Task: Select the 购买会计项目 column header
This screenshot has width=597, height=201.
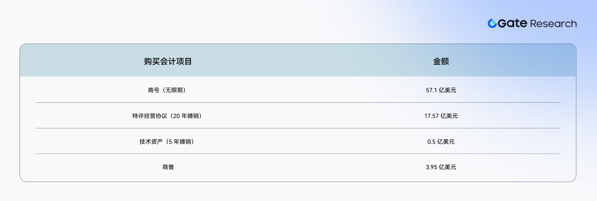Action: pos(168,61)
